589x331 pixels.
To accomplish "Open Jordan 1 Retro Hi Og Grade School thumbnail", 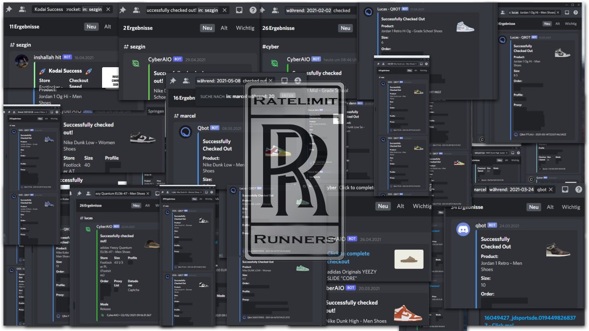I will click(x=465, y=25).
